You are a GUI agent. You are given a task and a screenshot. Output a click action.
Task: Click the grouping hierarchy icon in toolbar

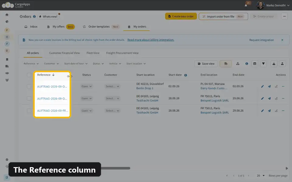click(238, 64)
